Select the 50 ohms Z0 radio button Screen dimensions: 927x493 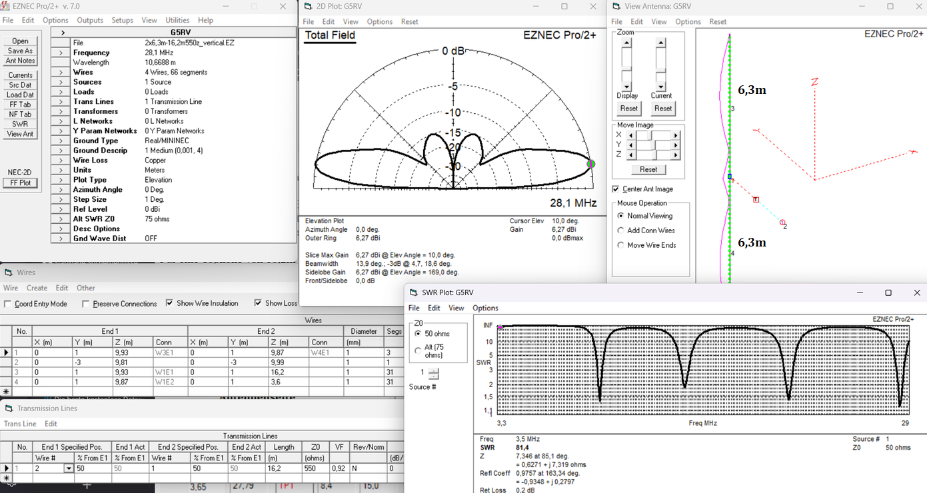coord(418,333)
